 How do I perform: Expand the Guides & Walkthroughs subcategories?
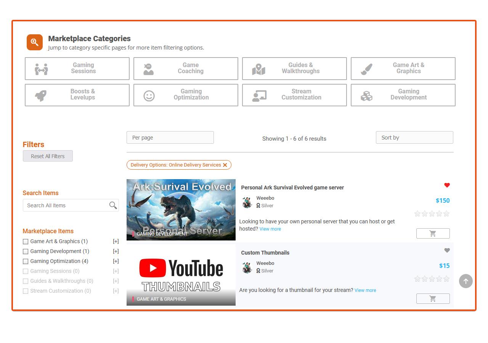click(116, 281)
